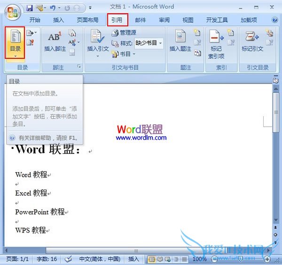This screenshot has height=265, width=282.
Task: Switch to the 插入 tab
Action: (58, 20)
